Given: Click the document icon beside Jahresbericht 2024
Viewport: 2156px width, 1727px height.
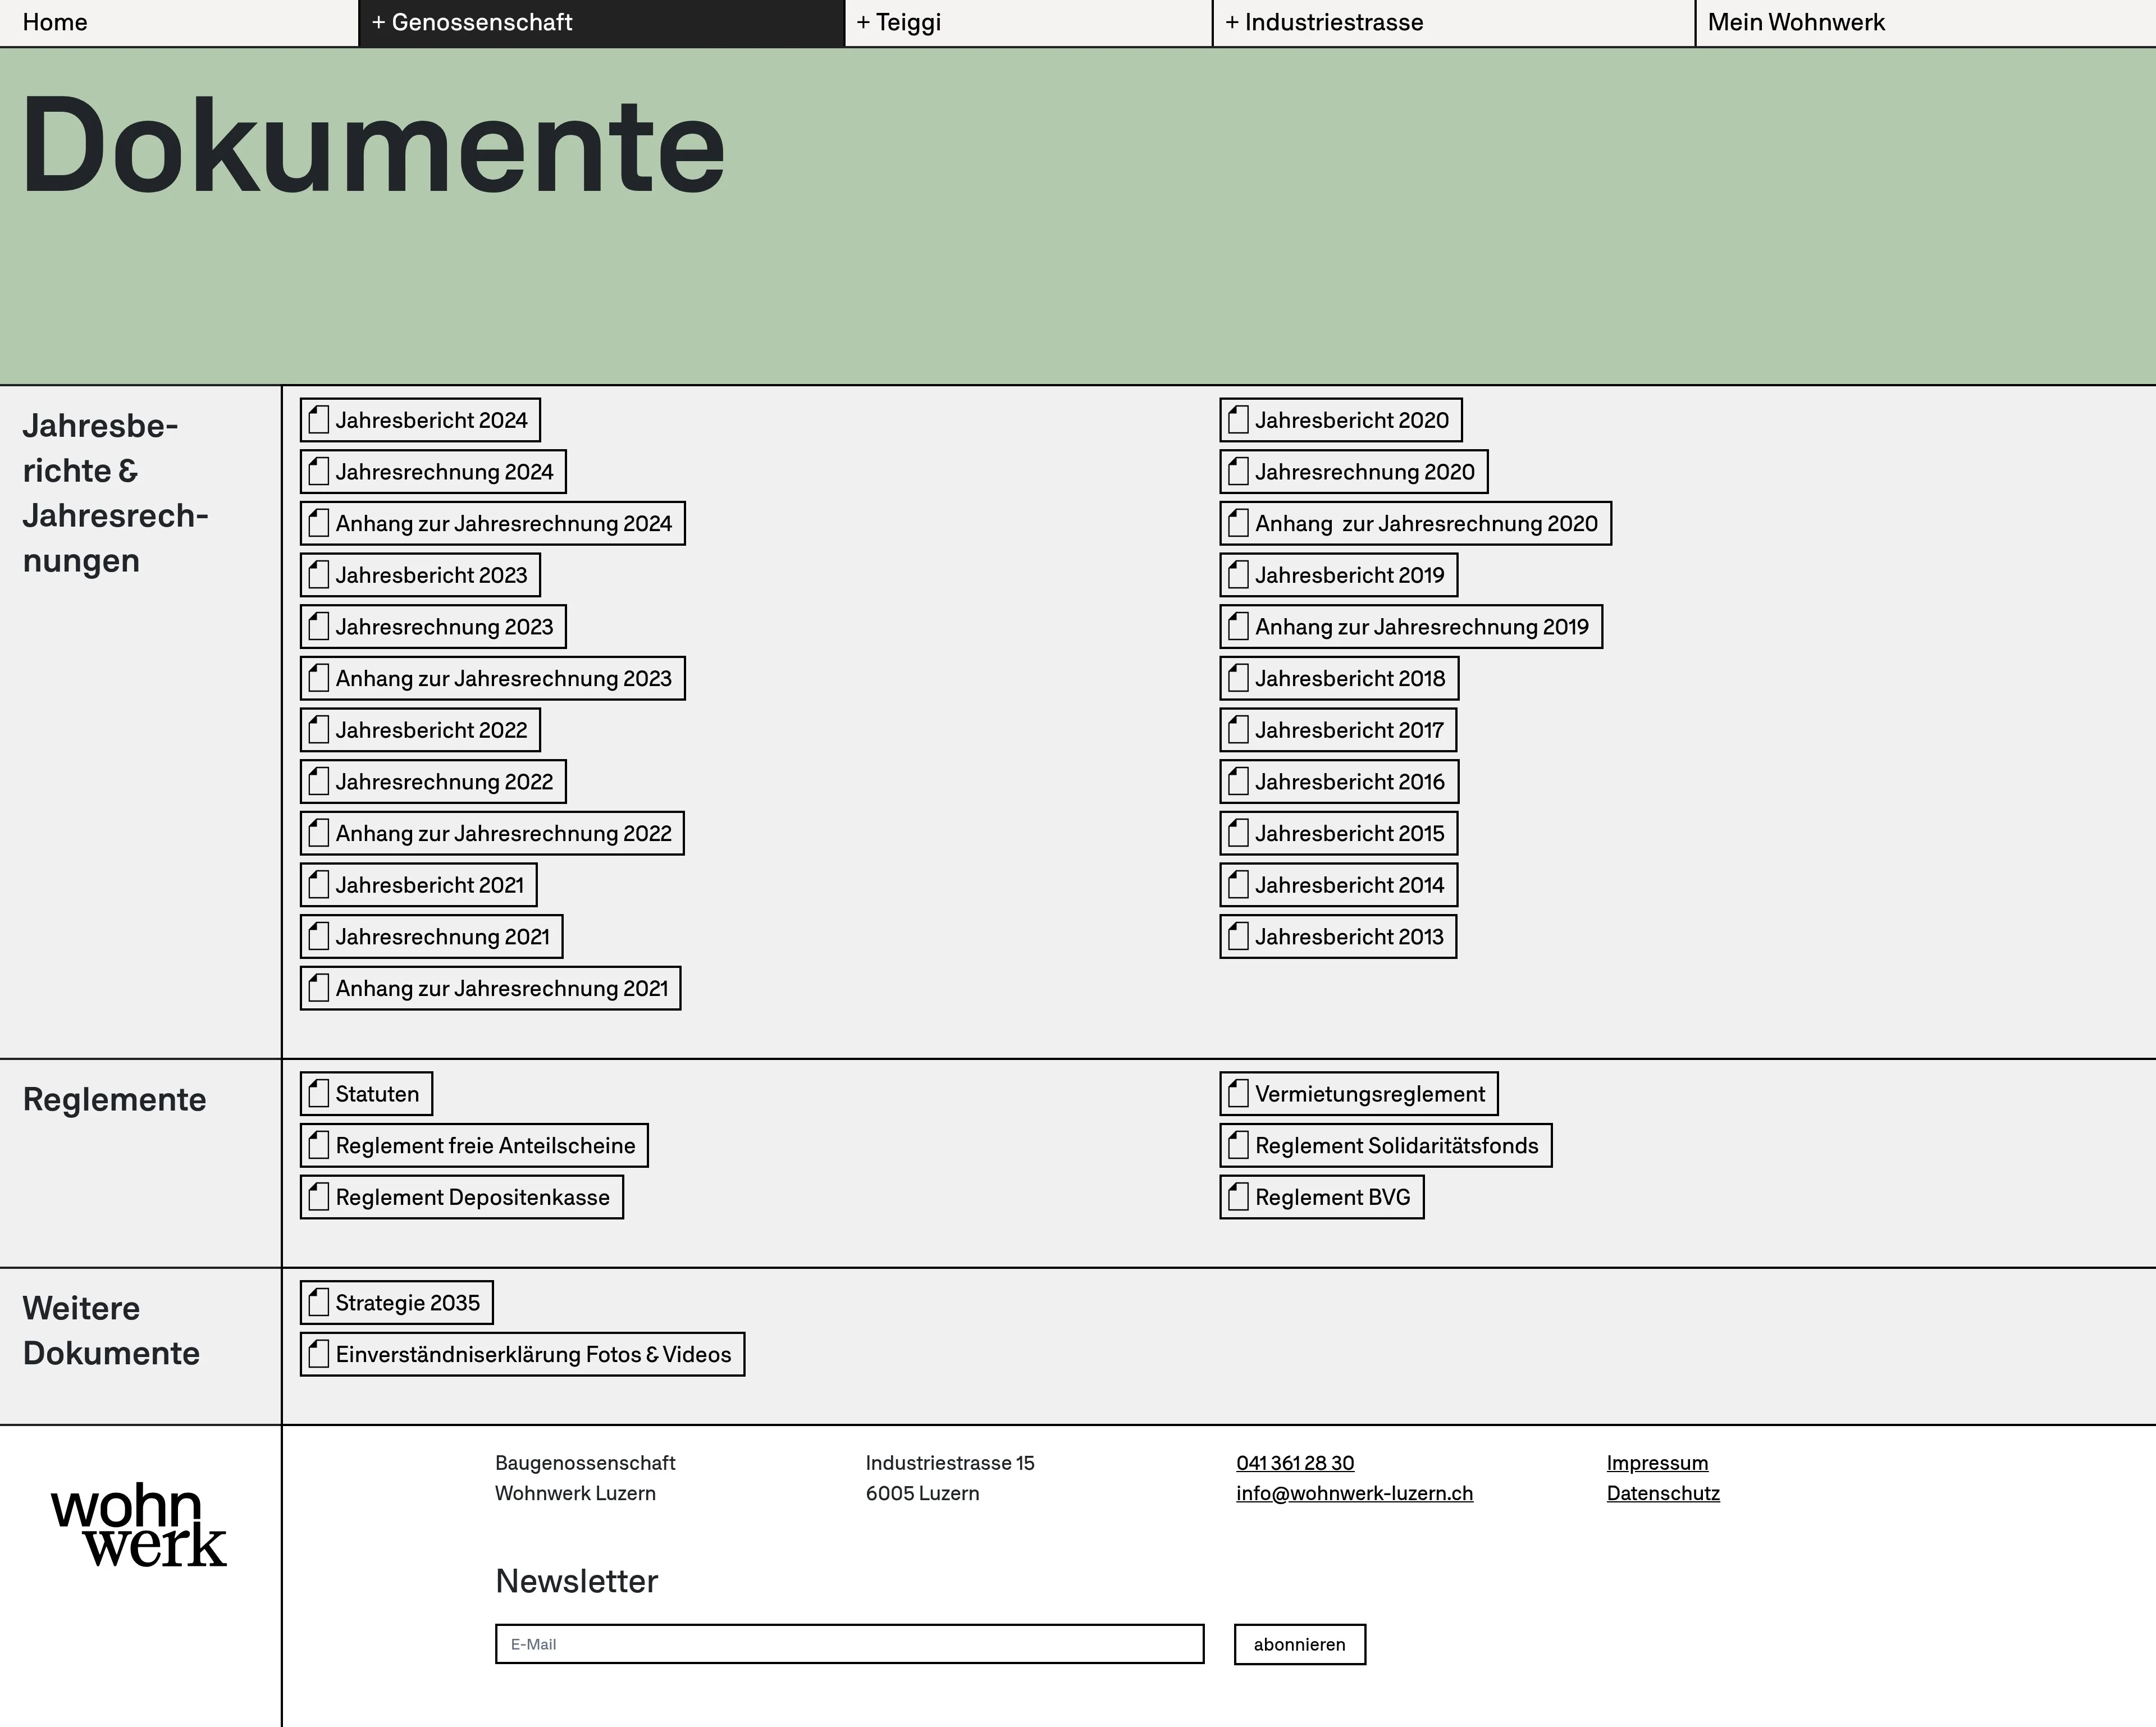Looking at the screenshot, I should pos(318,420).
